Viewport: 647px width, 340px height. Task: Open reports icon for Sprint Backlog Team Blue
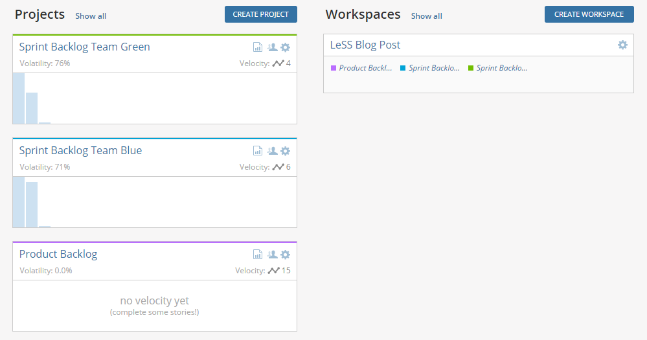point(258,151)
